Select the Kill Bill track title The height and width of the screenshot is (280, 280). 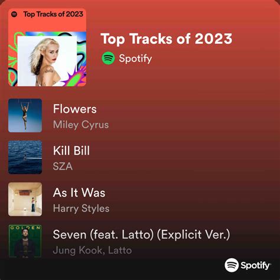coord(71,151)
